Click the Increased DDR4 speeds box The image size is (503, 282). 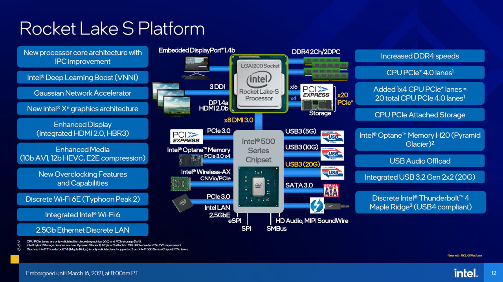420,56
